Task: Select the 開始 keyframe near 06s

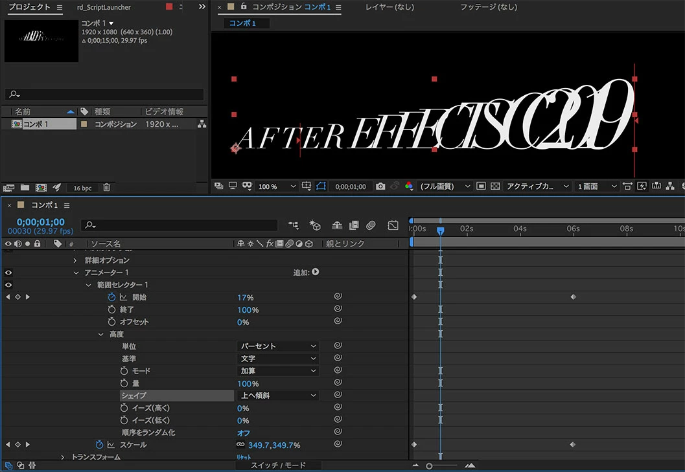Action: tap(573, 297)
